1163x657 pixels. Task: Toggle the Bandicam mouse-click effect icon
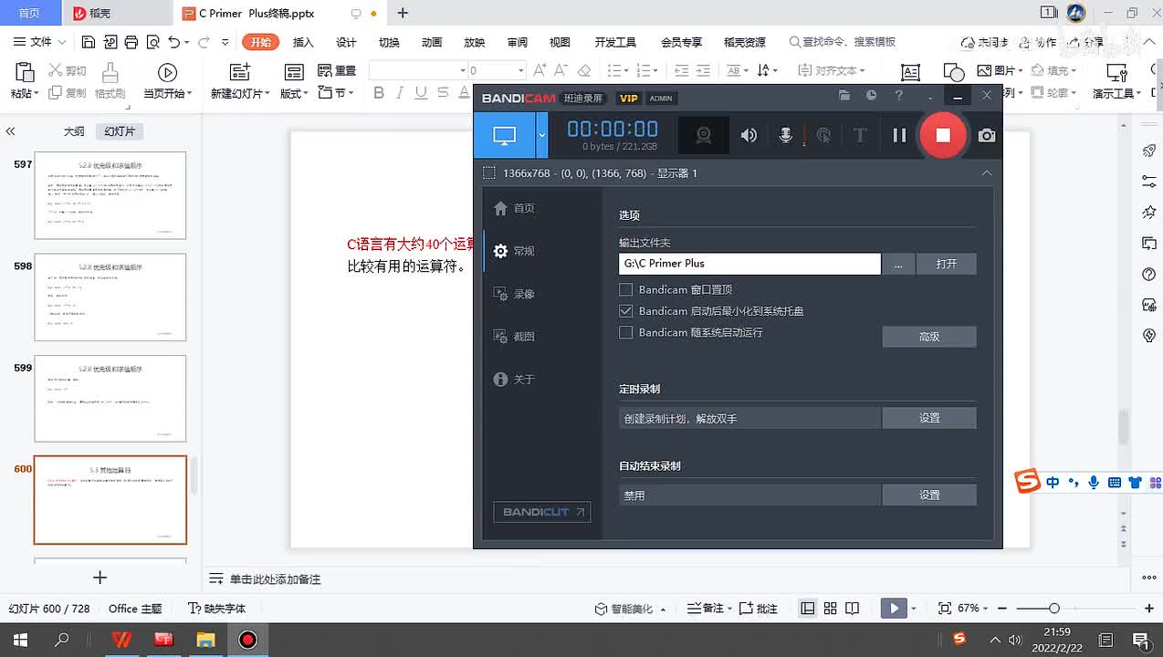tap(823, 135)
